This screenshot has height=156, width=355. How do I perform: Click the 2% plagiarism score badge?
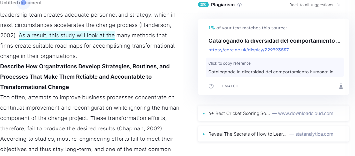tap(203, 5)
